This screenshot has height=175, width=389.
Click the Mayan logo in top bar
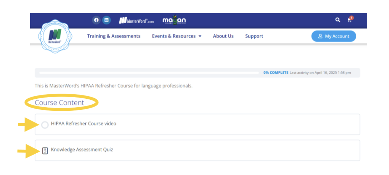(x=174, y=20)
